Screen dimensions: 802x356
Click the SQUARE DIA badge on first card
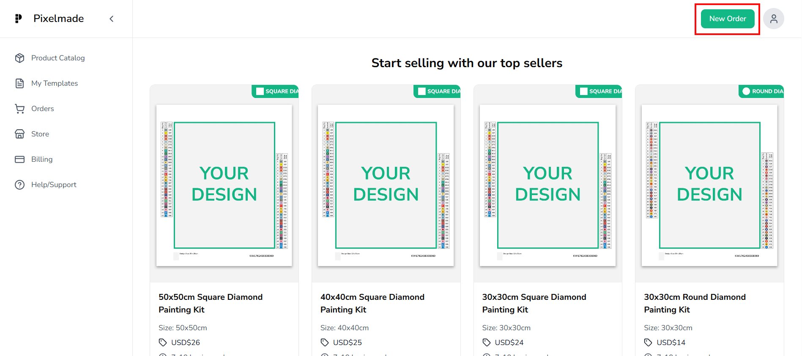[x=276, y=91]
